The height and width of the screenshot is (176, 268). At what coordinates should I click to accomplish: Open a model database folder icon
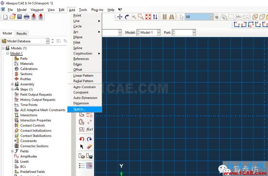click(x=13, y=17)
